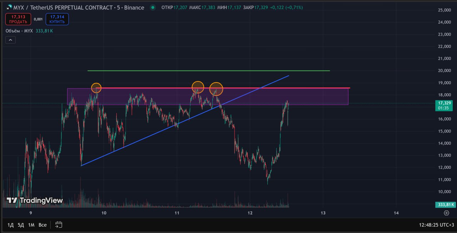Click the 20,000 price scale label
Image resolution: width=457 pixels, height=233 pixels.
tap(444, 71)
